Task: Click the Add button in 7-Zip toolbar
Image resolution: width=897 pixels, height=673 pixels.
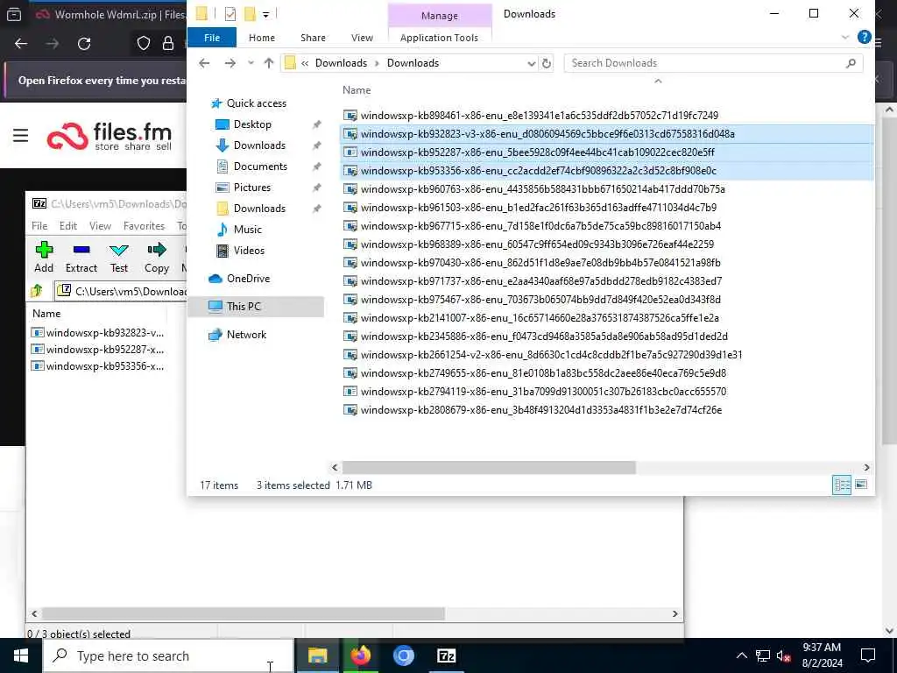Action: (44, 257)
